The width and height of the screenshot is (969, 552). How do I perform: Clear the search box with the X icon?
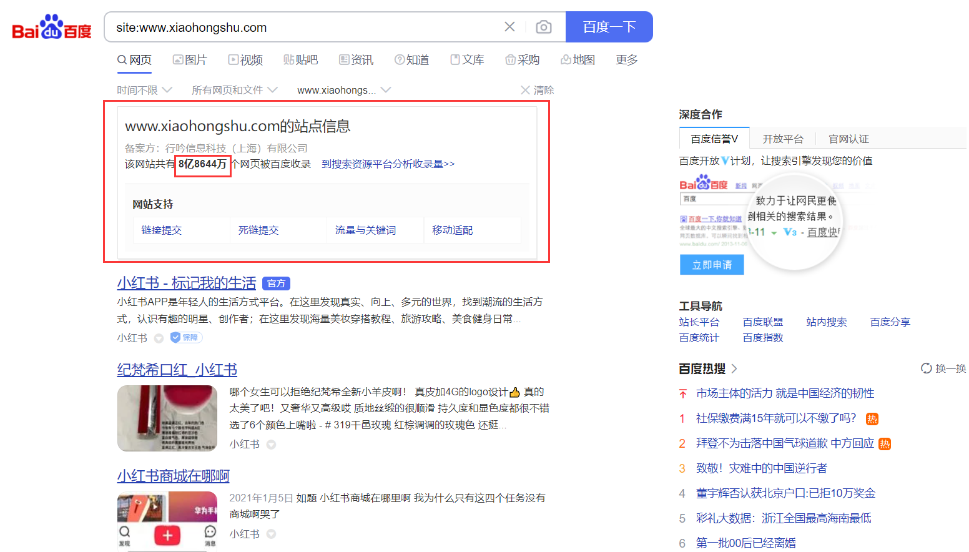pos(509,26)
